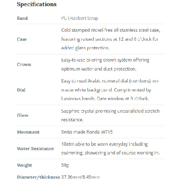Select the Crown row label
The image size is (180, 180).
[x=24, y=64]
